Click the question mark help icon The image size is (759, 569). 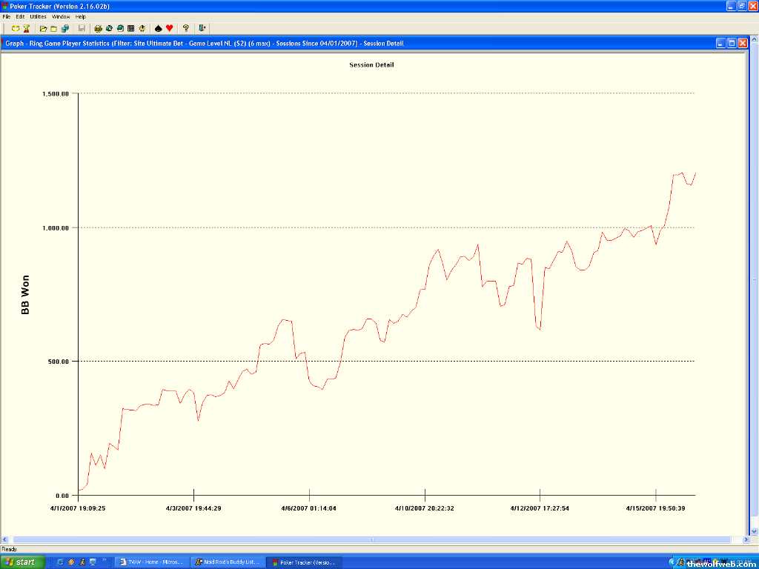click(x=186, y=28)
